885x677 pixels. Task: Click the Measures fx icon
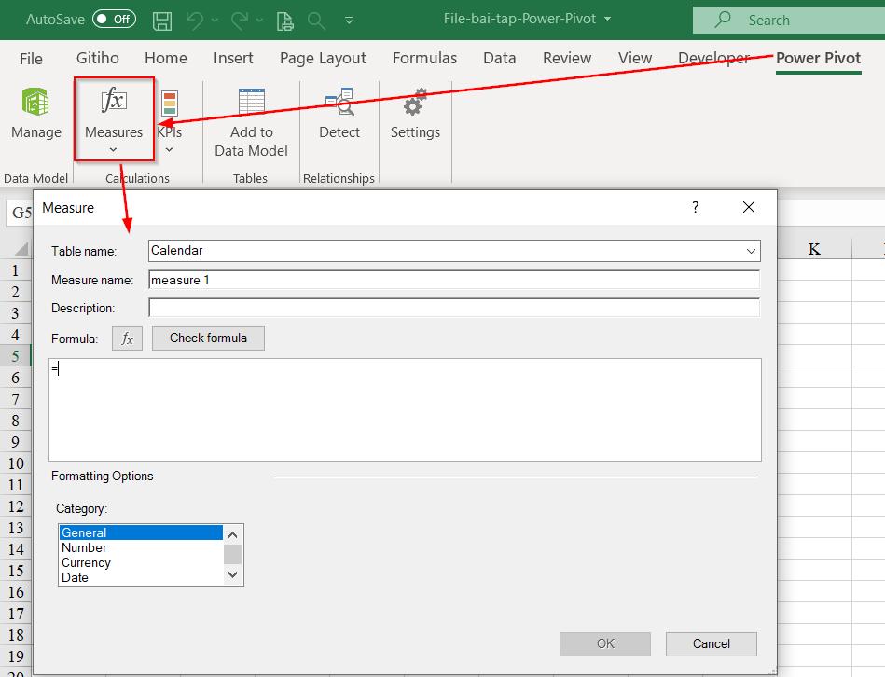pos(114,101)
